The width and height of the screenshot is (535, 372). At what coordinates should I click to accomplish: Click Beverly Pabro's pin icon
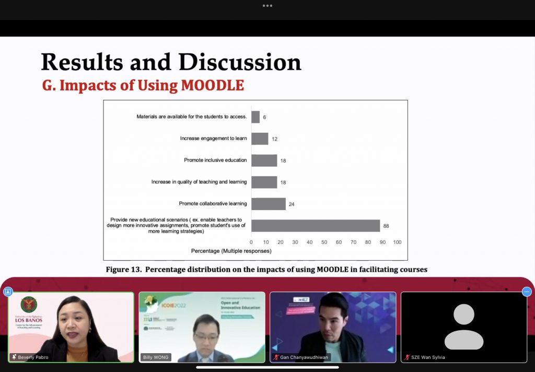tap(14, 357)
